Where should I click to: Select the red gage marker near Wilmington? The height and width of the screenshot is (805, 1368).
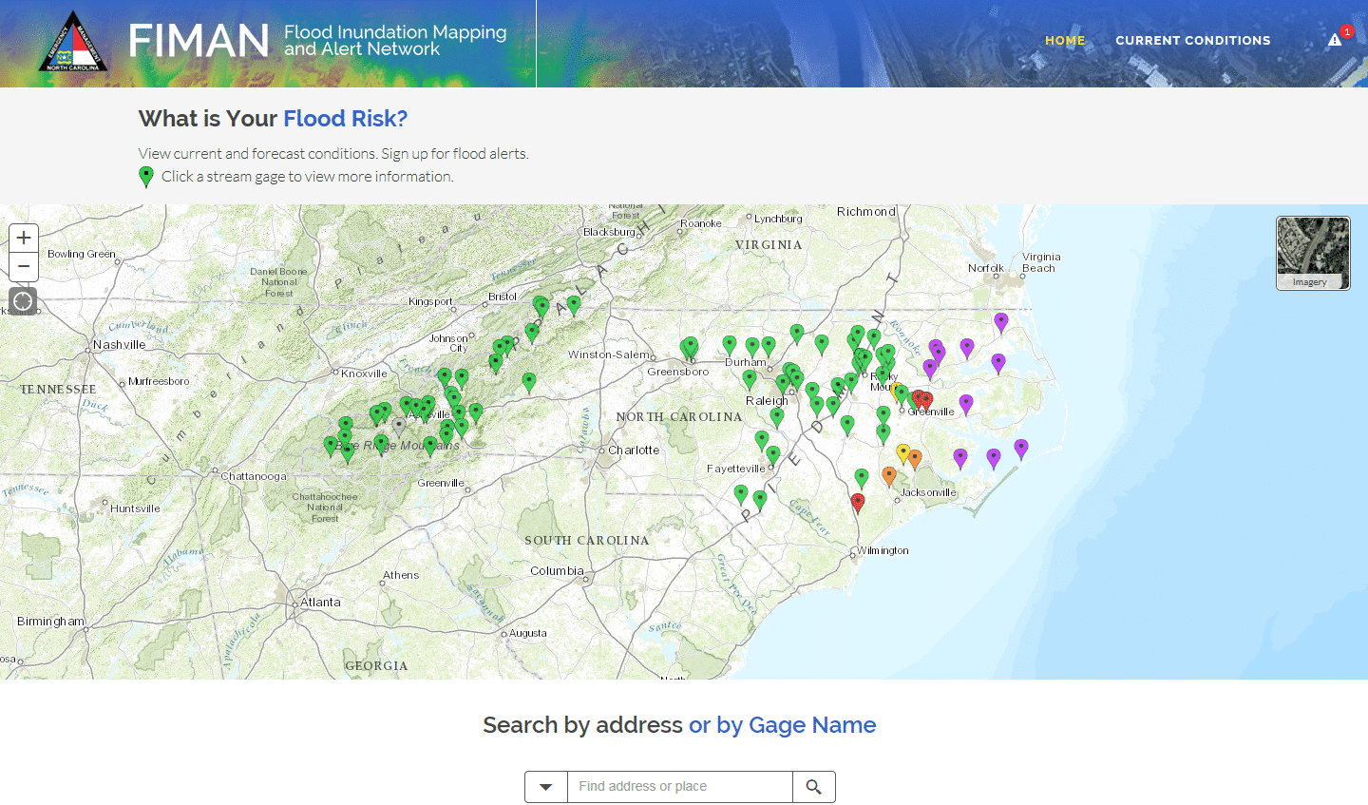pyautogui.click(x=858, y=501)
